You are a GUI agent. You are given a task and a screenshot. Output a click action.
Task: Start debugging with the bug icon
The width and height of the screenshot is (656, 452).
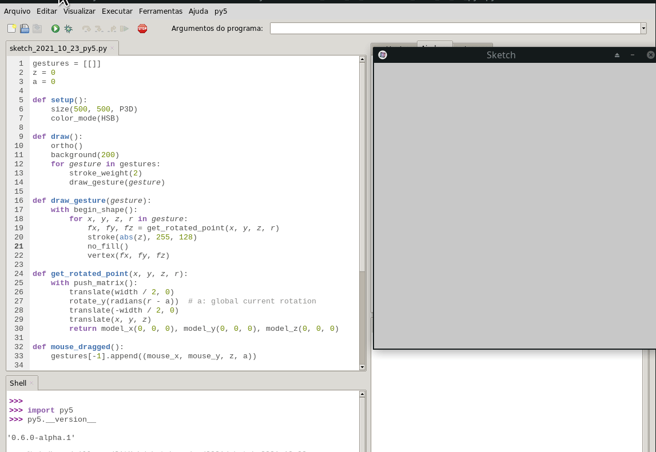[x=69, y=29]
